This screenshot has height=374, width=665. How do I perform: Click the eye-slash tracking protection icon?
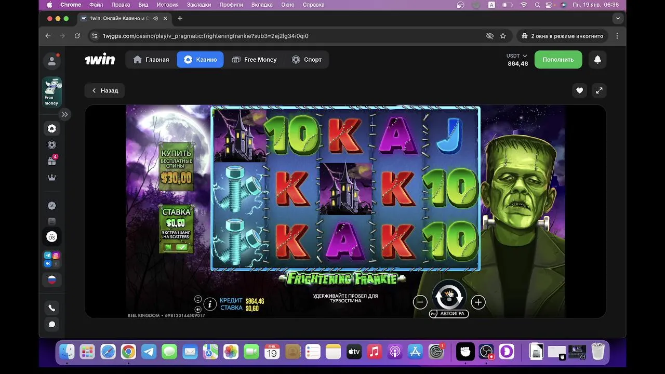pos(489,36)
